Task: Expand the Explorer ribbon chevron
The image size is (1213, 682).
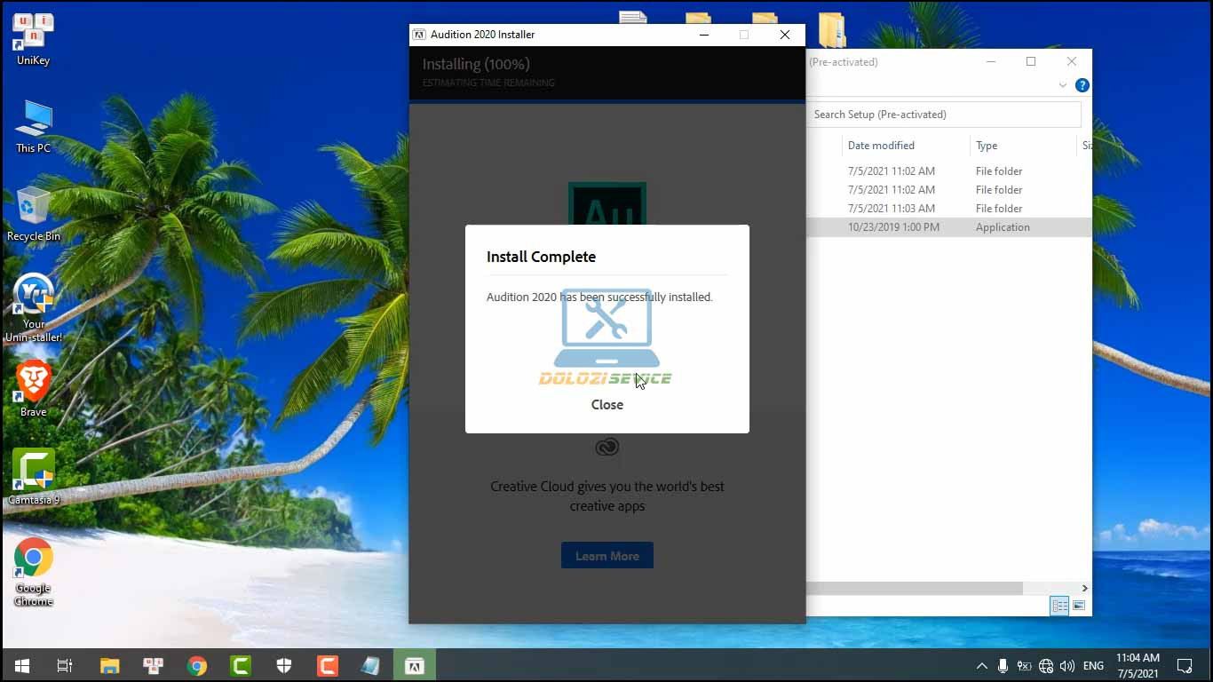Action: click(1062, 85)
